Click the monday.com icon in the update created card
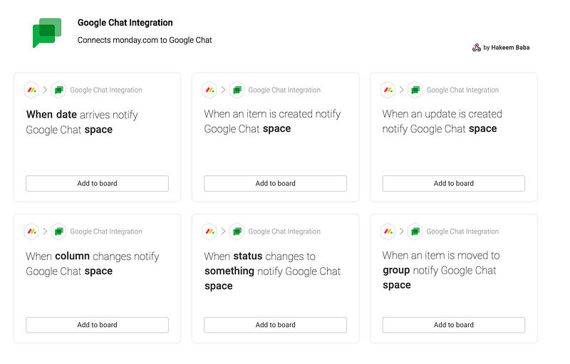This screenshot has height=364, width=570. [388, 90]
